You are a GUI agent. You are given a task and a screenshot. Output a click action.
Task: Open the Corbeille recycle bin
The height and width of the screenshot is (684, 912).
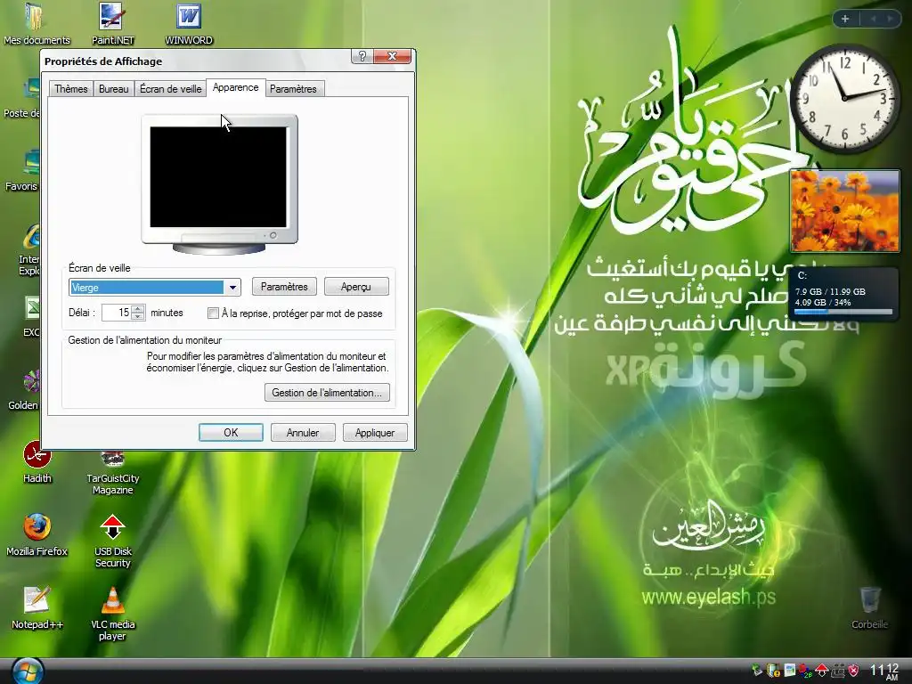pyautogui.click(x=869, y=608)
